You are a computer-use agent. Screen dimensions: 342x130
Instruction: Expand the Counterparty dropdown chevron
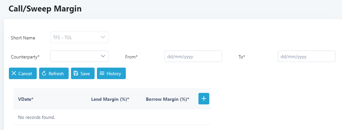[103, 56]
